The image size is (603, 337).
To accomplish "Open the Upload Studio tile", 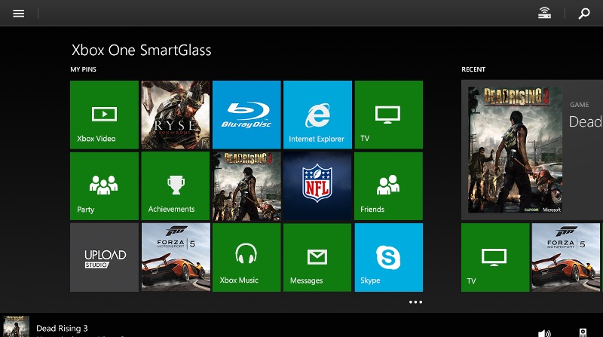I will [x=104, y=257].
